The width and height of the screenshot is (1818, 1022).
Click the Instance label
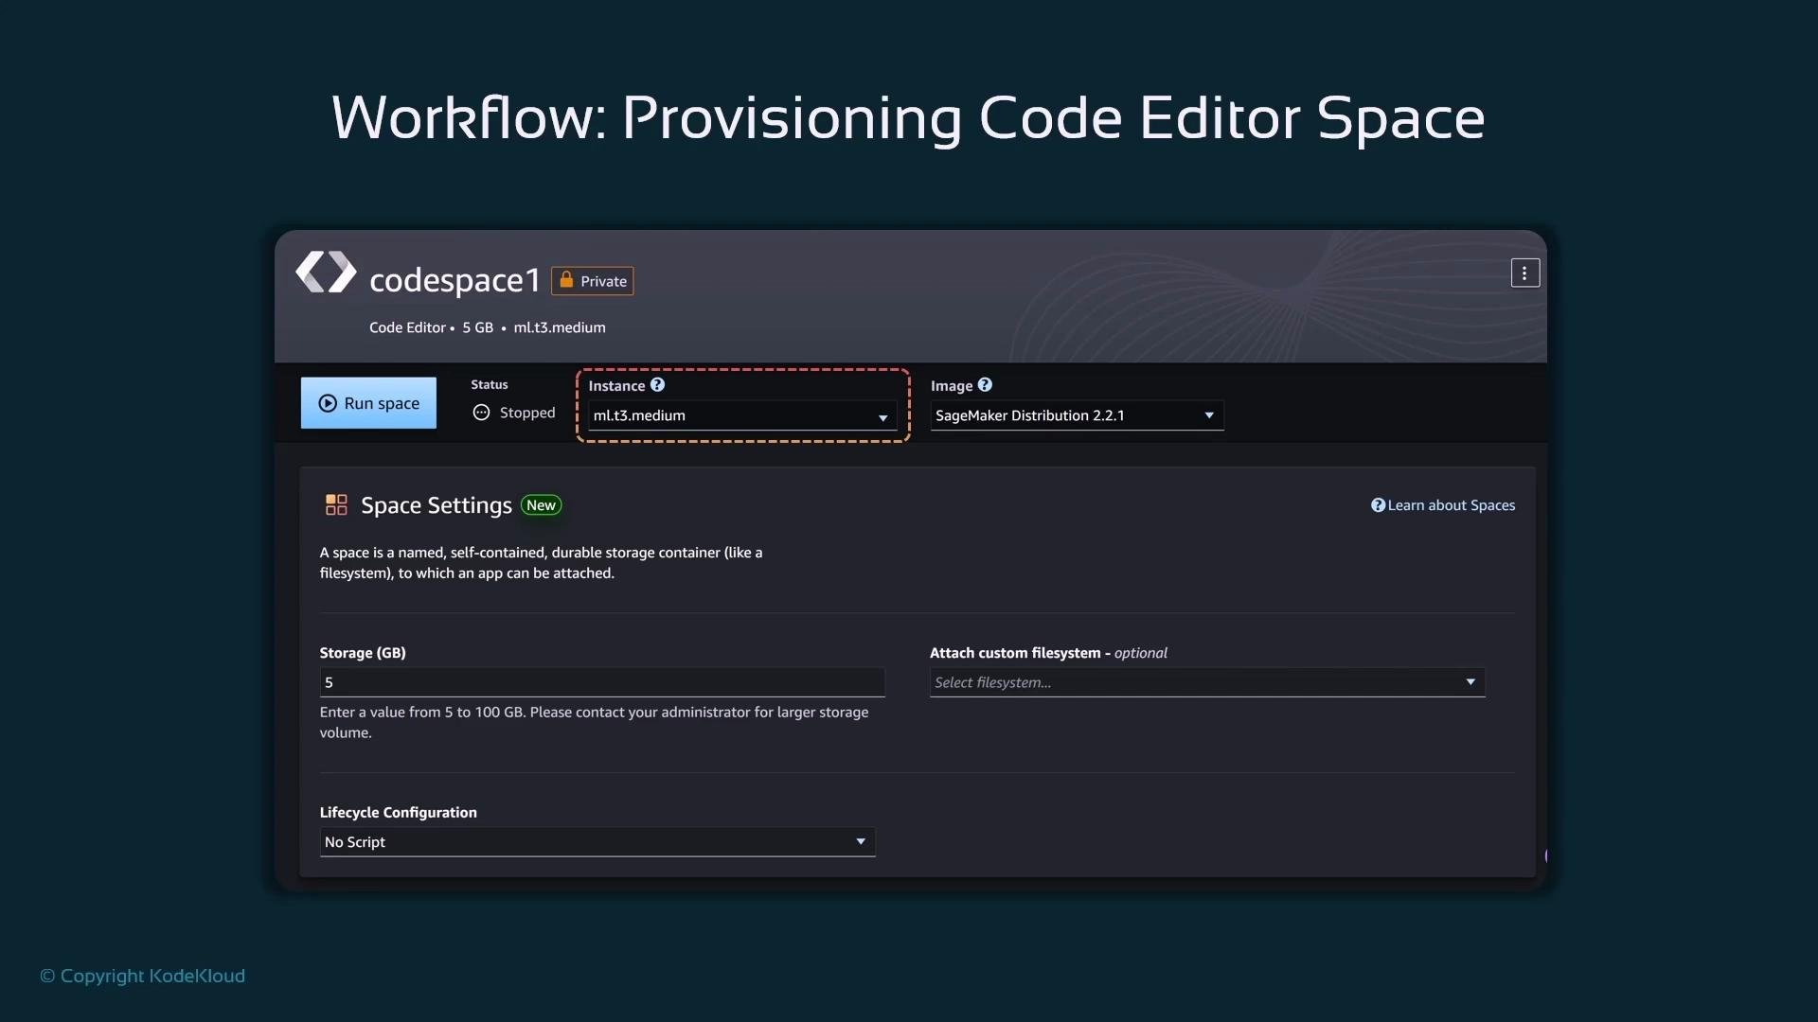click(616, 386)
